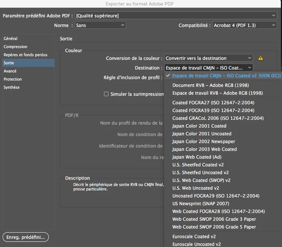Select Japan Web Coated (Ad)
This screenshot has height=247, width=282.
click(x=223, y=157)
